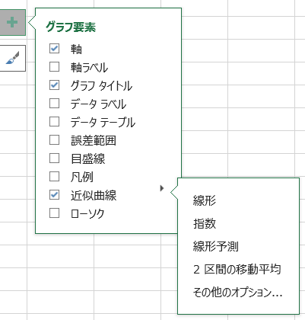Uncheck the 軸 checkbox
The image size is (305, 320).
point(55,49)
